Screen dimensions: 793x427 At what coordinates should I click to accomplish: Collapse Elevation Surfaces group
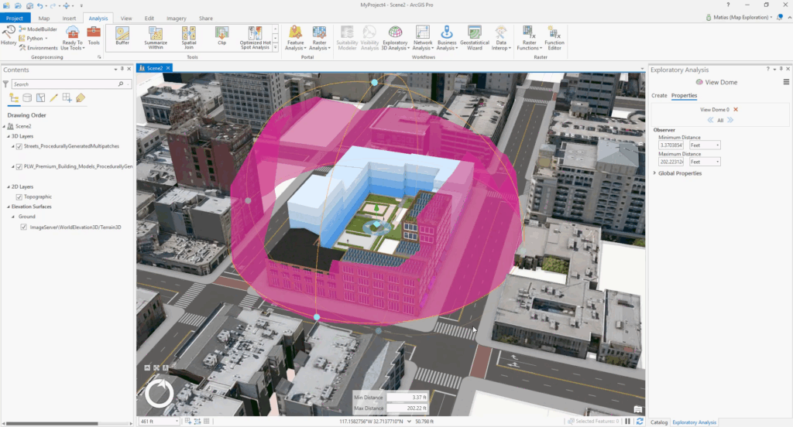tap(9, 207)
